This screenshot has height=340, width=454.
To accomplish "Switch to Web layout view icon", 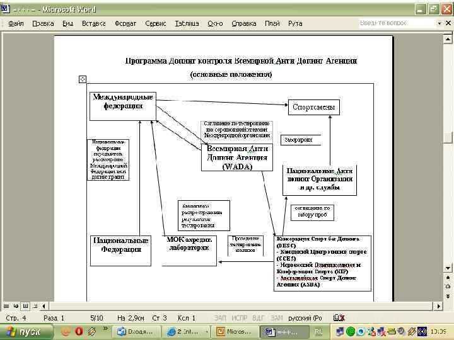I will pyautogui.click(x=16, y=306).
